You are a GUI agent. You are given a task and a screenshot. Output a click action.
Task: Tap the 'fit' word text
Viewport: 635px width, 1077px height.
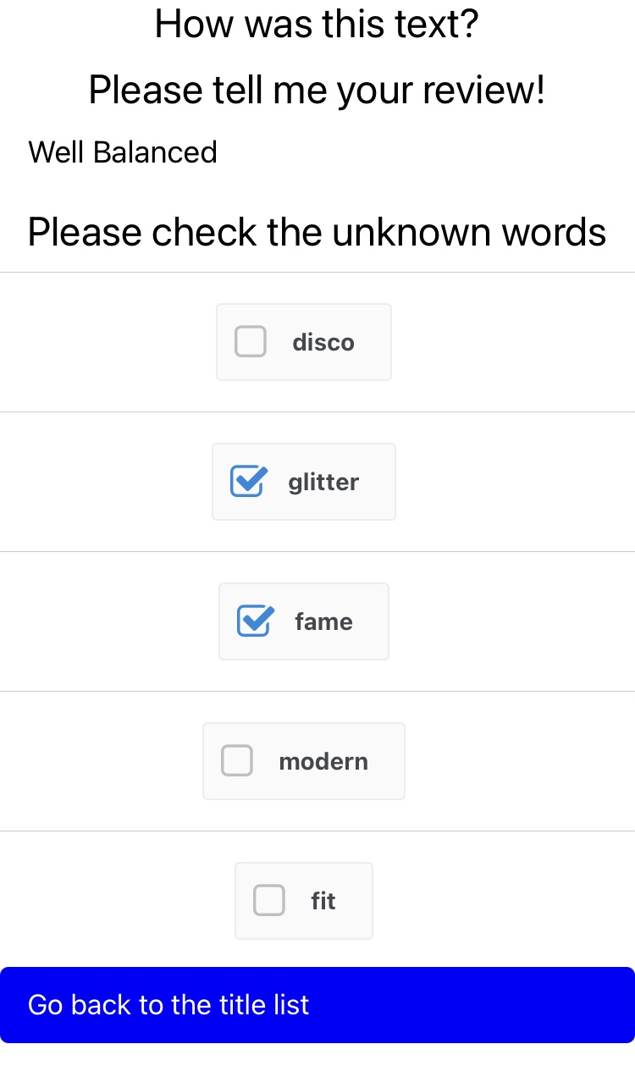point(323,901)
